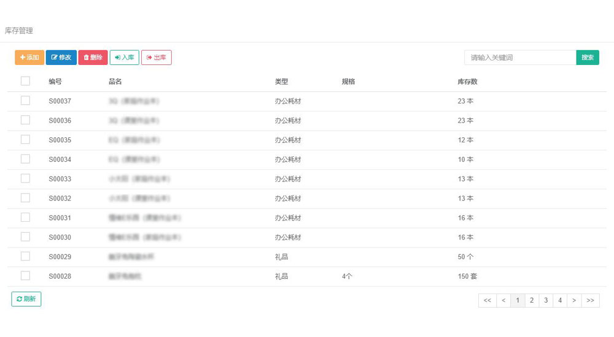Click the S00037 code cell
614x337 pixels.
pos(60,101)
